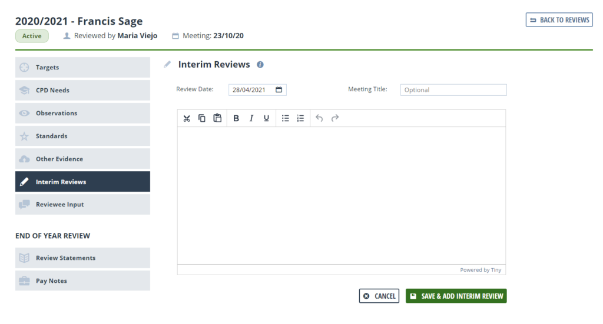Viewport: 603px width, 324px height.
Task: Insert a numbered list
Action: 300,118
